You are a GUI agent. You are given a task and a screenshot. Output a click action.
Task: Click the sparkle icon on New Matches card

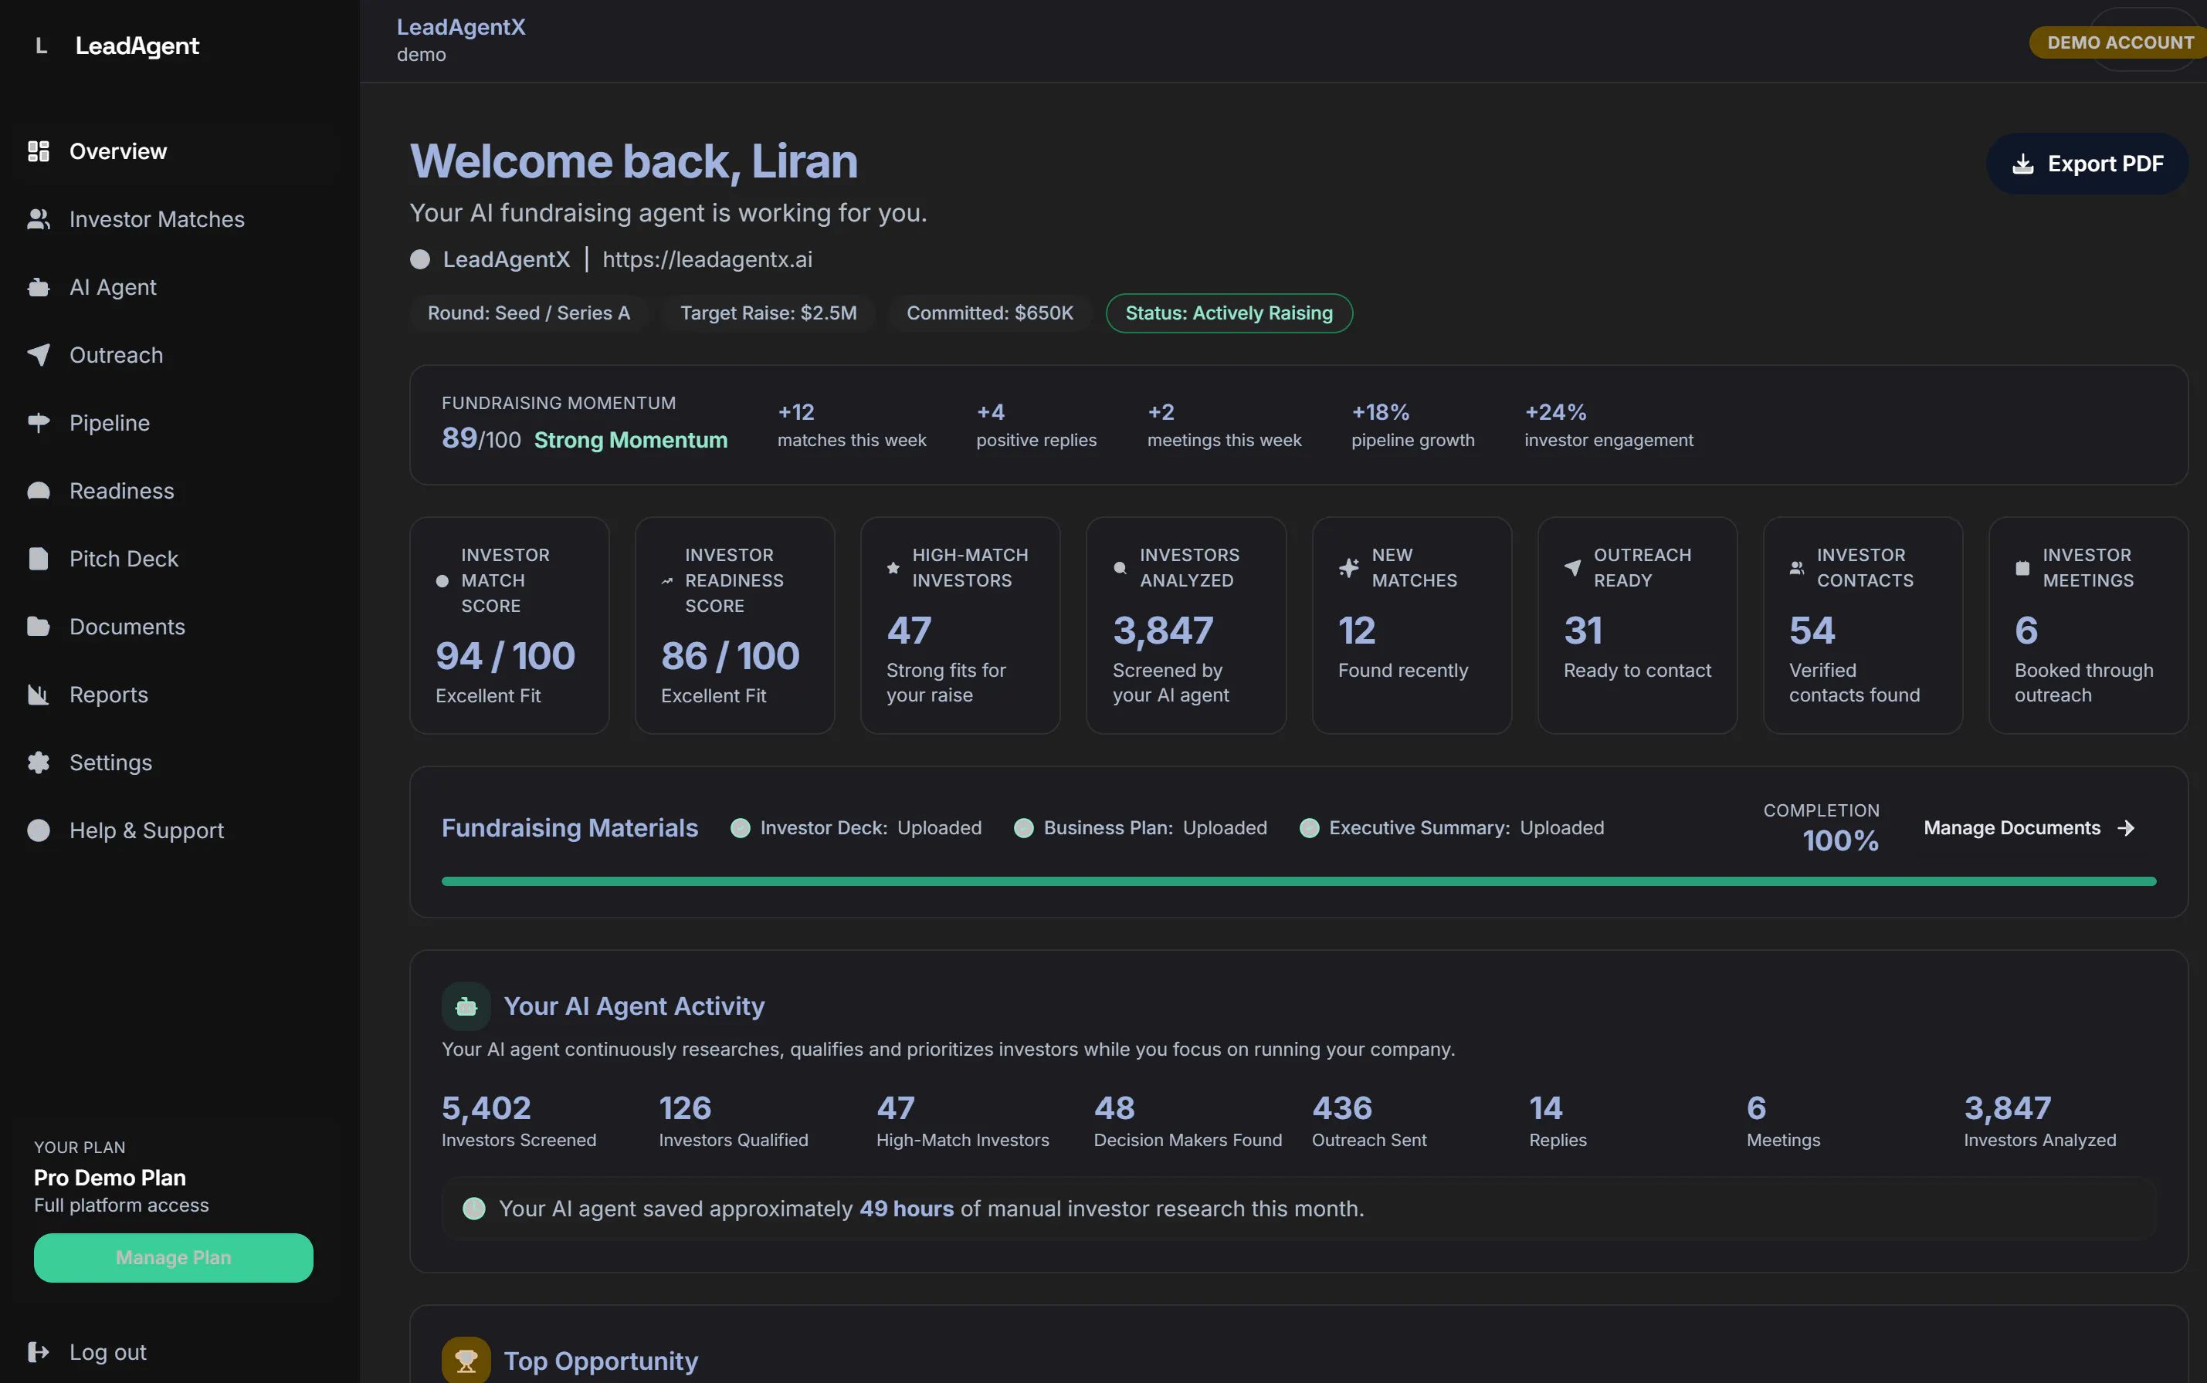click(x=1349, y=568)
